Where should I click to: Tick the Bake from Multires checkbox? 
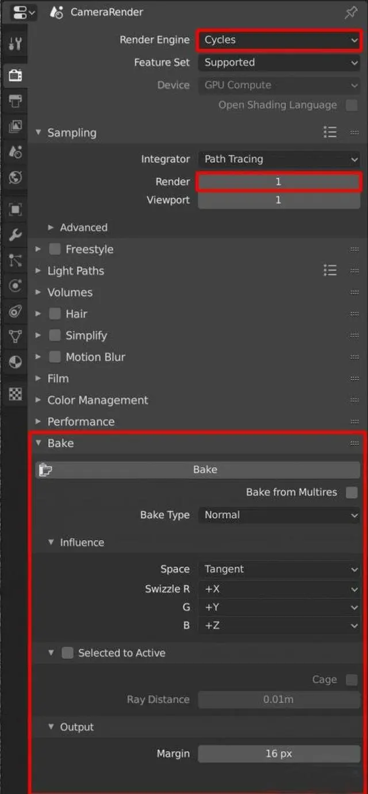(351, 493)
